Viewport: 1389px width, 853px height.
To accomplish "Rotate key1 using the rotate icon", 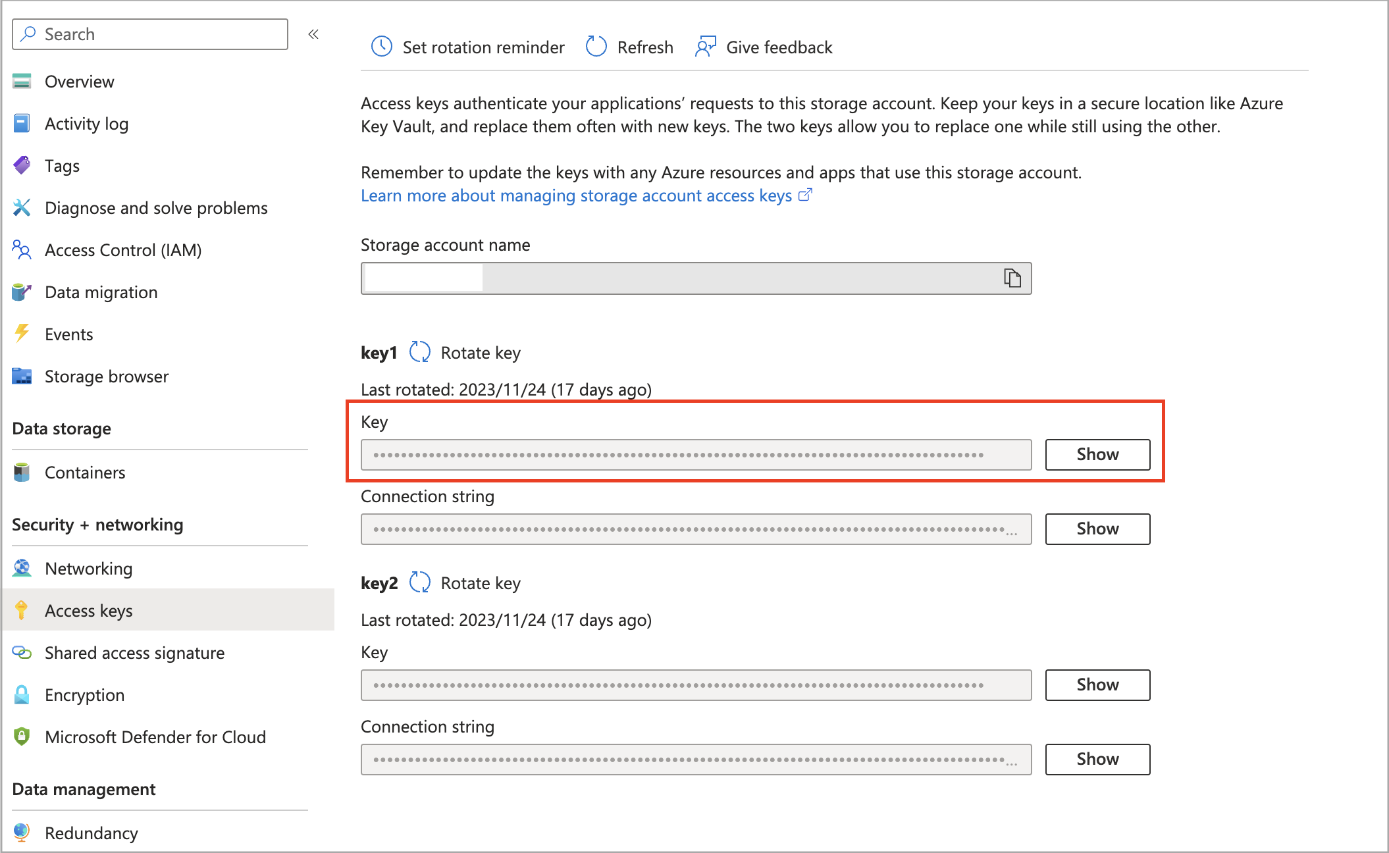I will [x=420, y=352].
